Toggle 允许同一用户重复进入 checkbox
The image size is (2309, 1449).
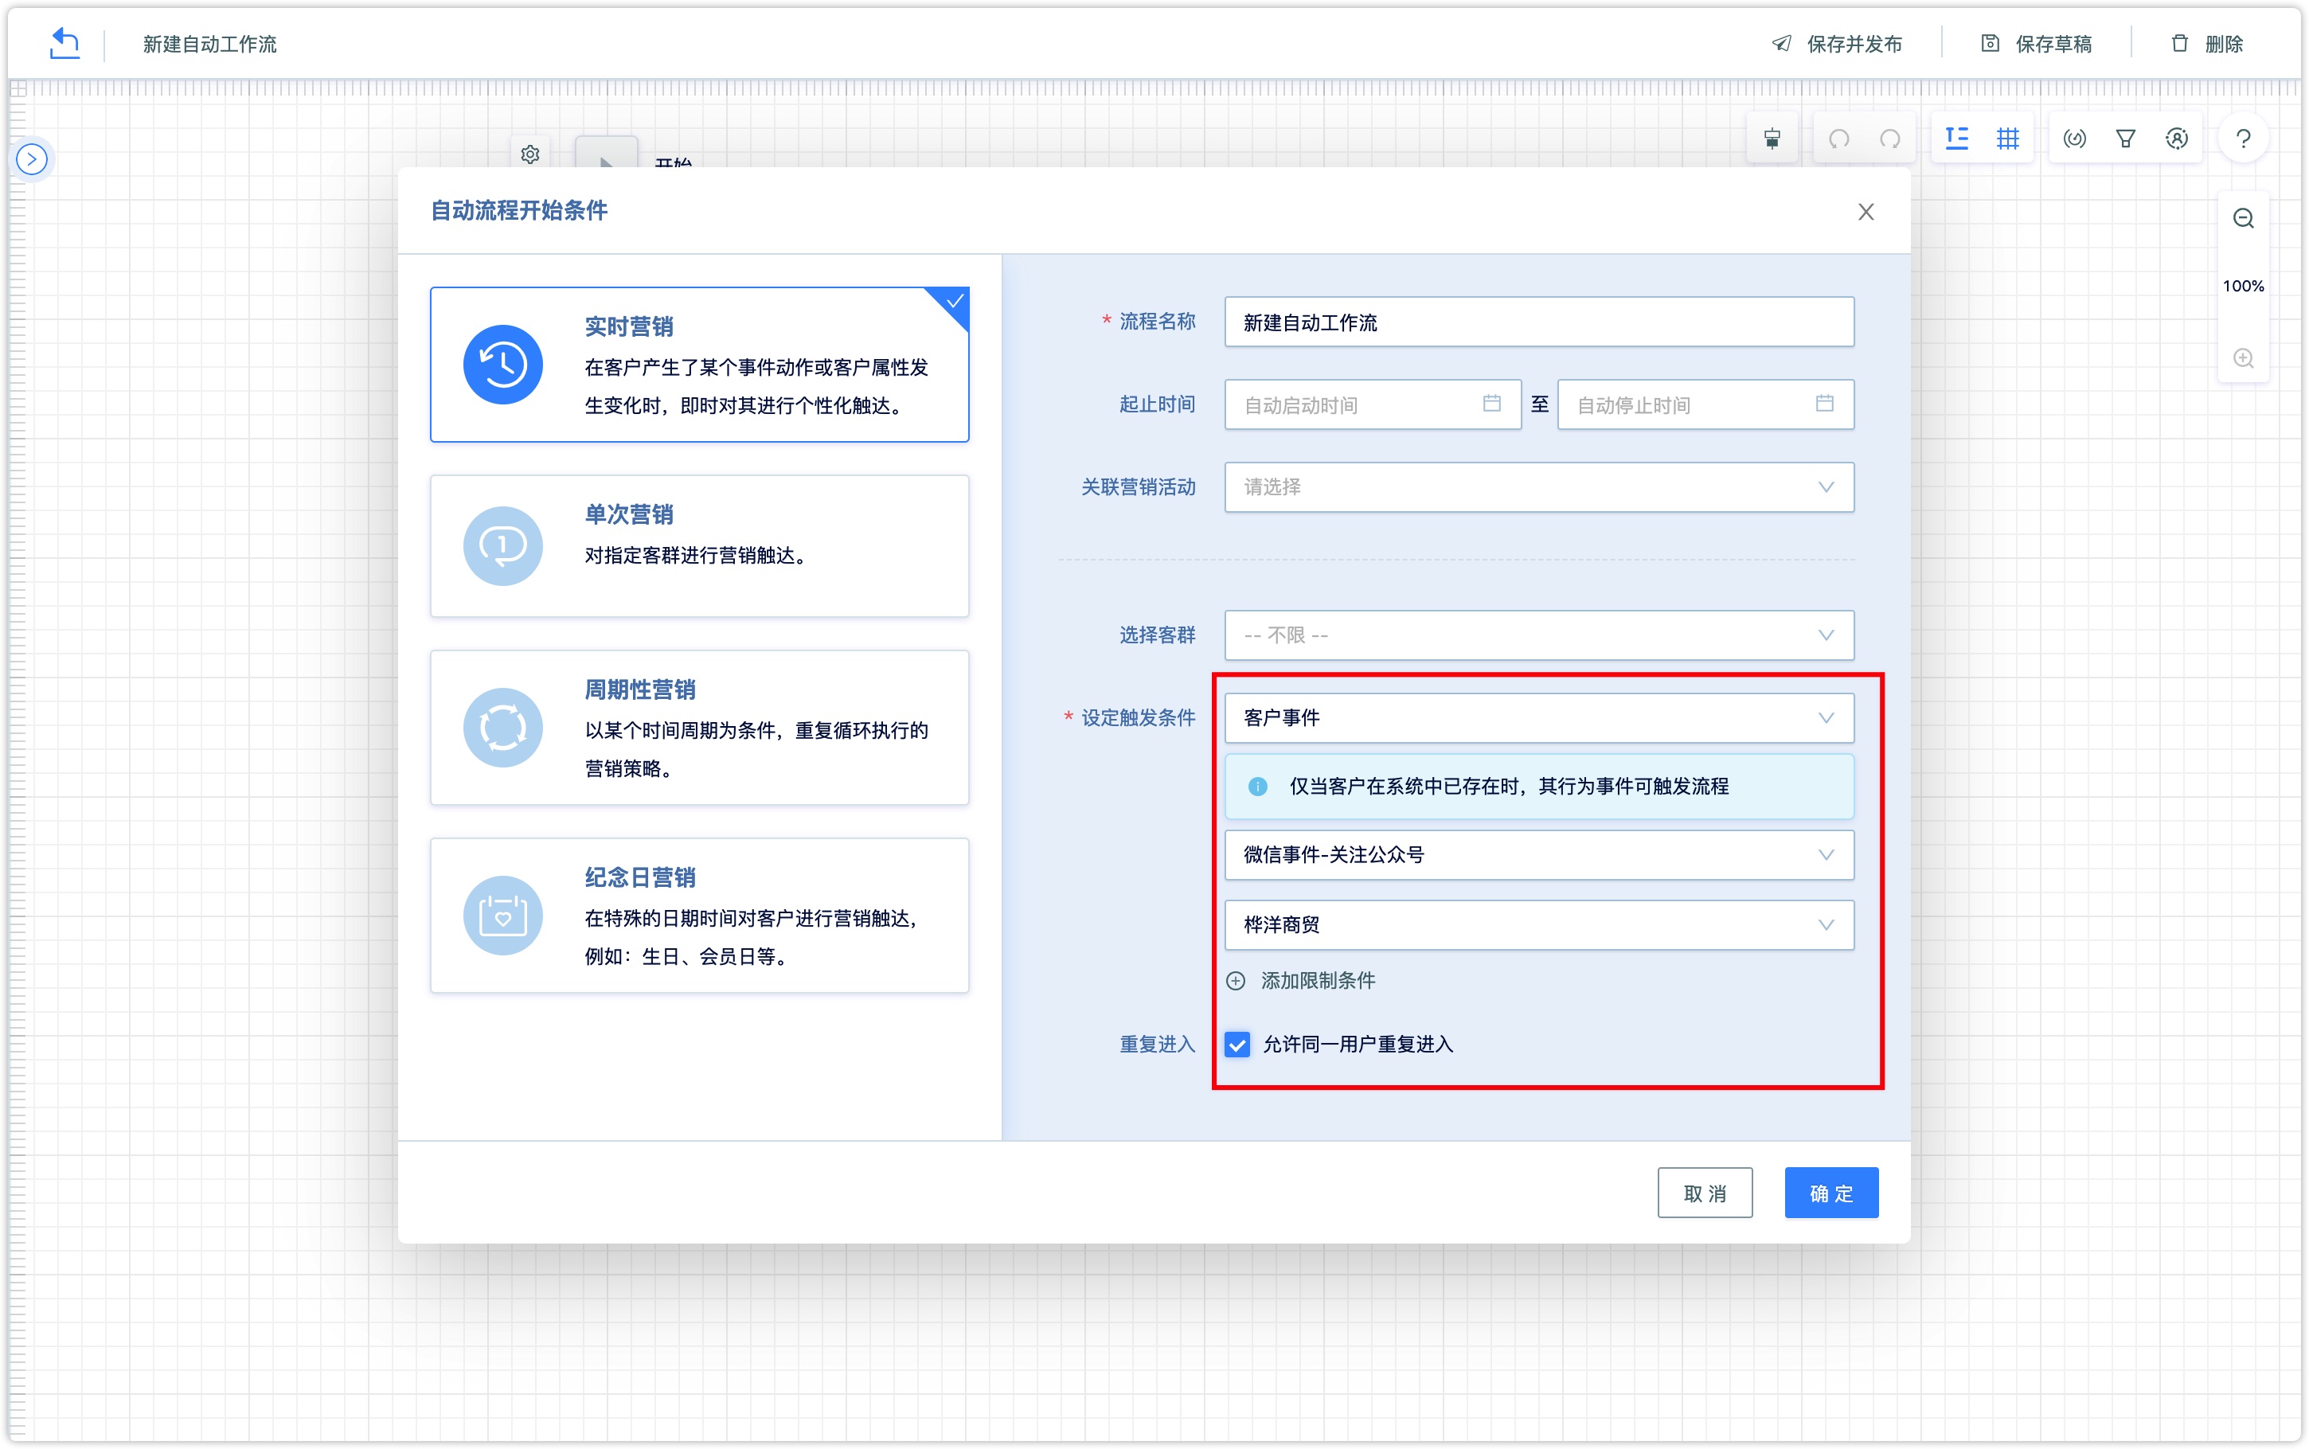tap(1238, 1045)
